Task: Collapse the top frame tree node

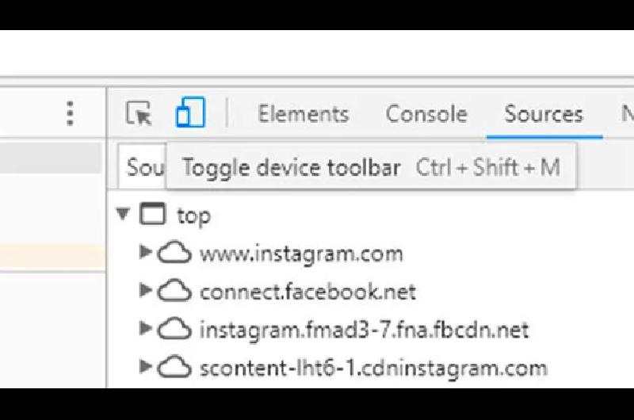Action: [123, 213]
